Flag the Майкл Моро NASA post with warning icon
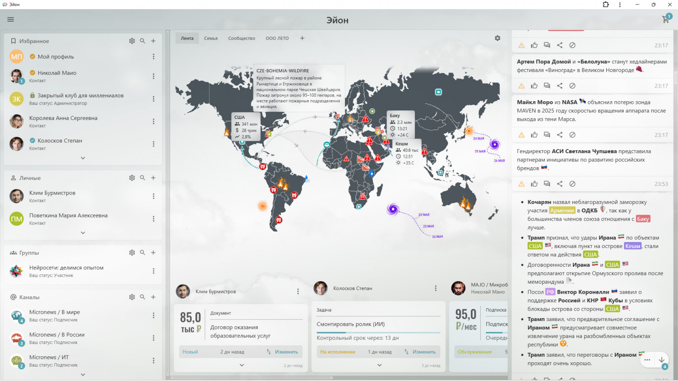Screen dimensions: 678x381 pyautogui.click(x=522, y=135)
